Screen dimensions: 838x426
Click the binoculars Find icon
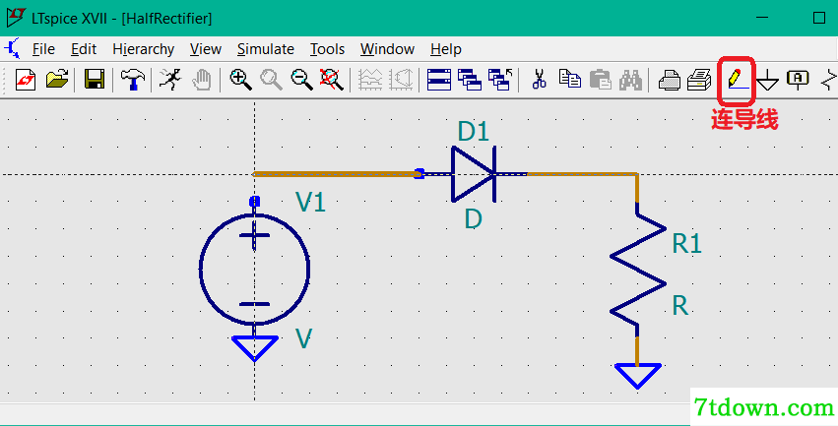[630, 80]
